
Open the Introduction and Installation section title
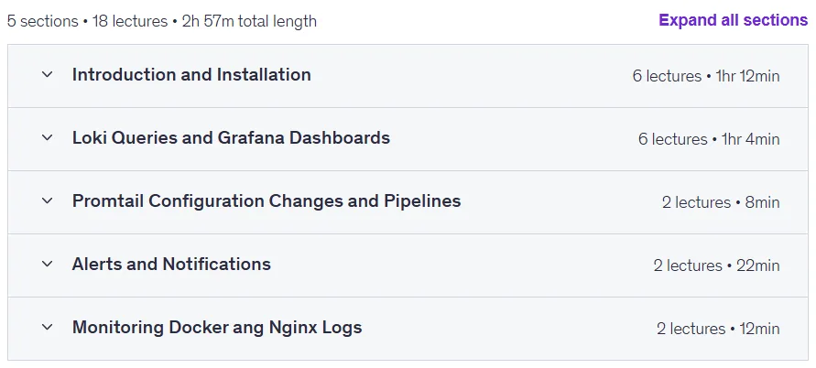click(x=191, y=74)
